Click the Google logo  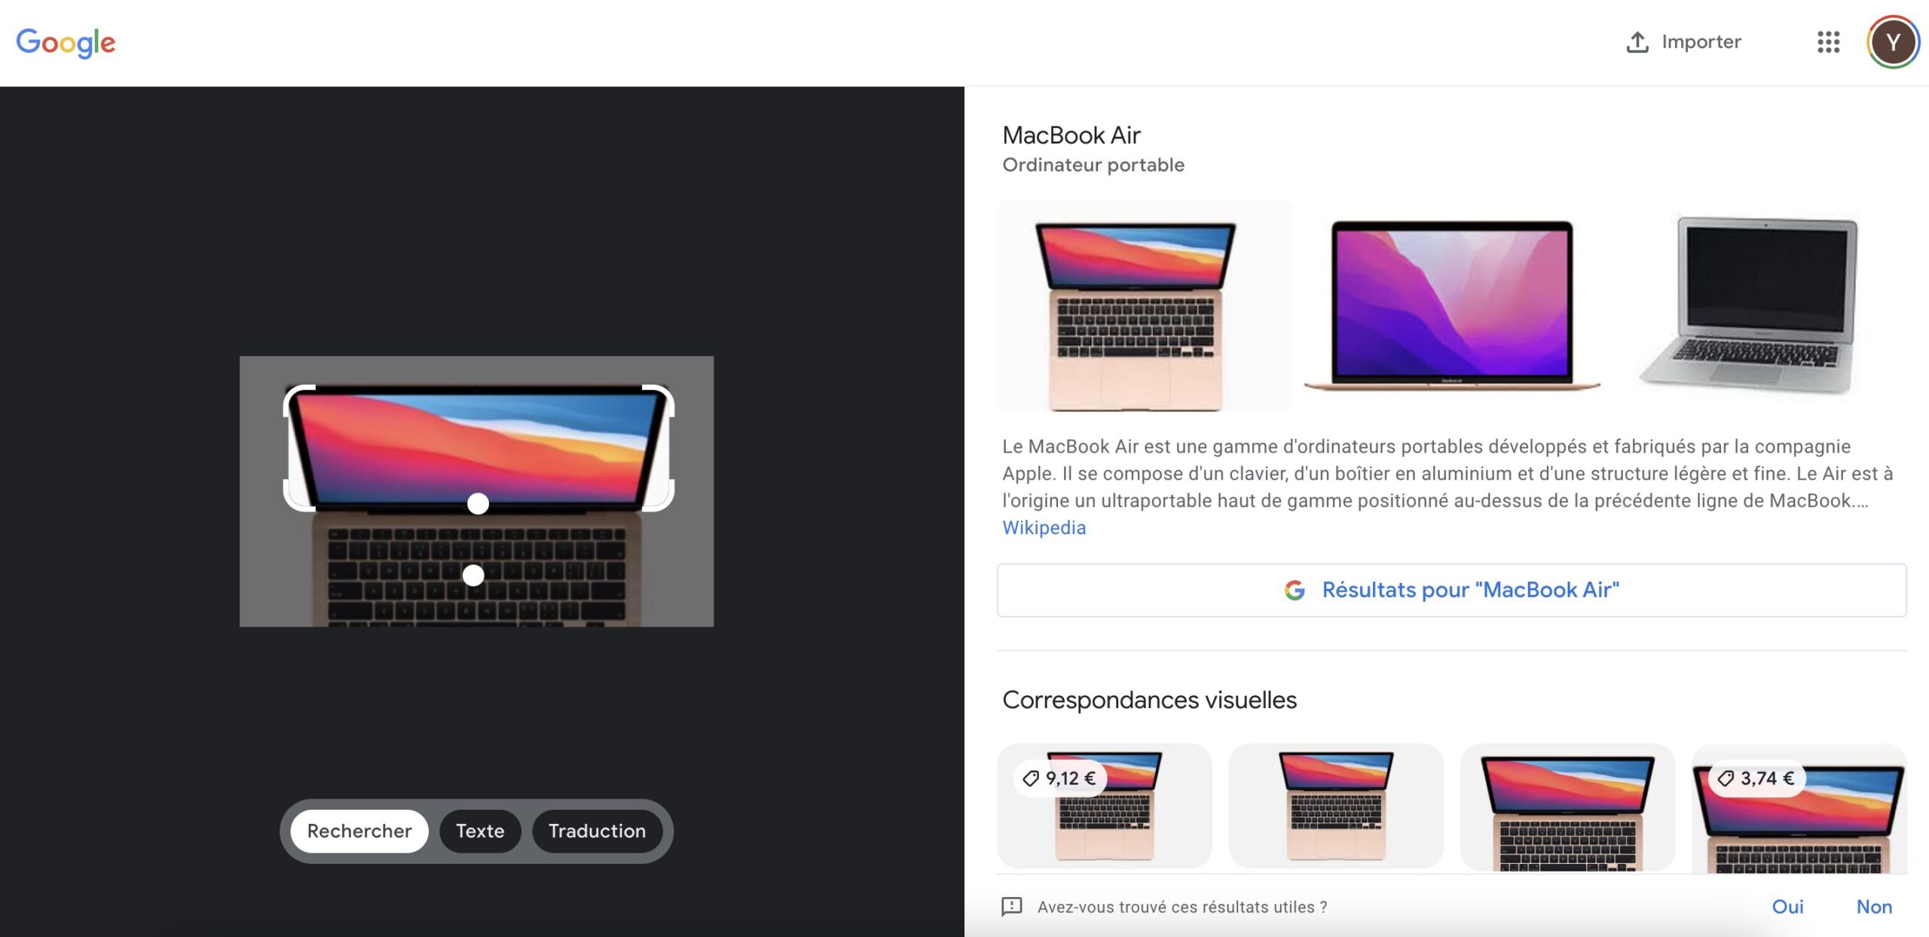pyautogui.click(x=66, y=42)
